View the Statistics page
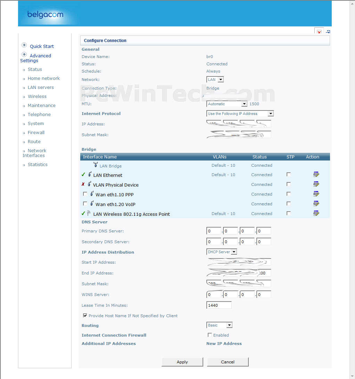The height and width of the screenshot is (379, 355). pos(38,164)
